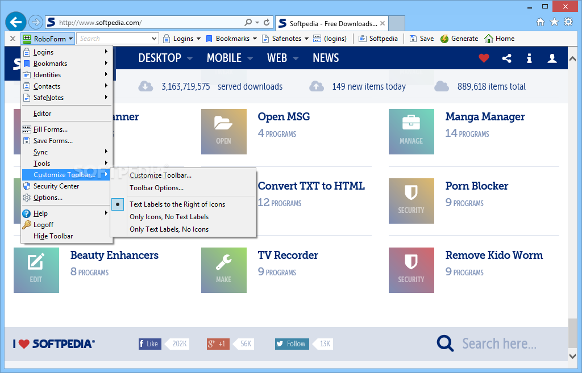
Task: Open the Convert TXT to HTML link
Action: tap(311, 186)
